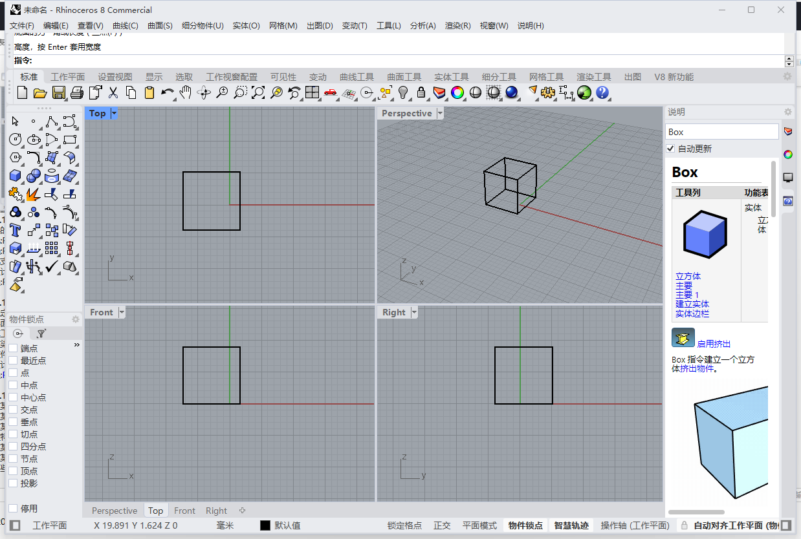Select the arrow pointer tool in sidebar

tap(16, 122)
